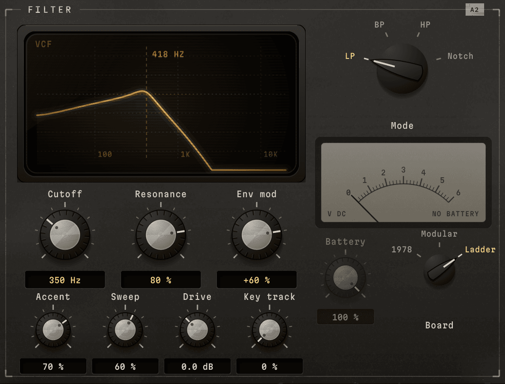This screenshot has width=505, height=384.
Task: Click the Key track knob
Action: click(270, 330)
